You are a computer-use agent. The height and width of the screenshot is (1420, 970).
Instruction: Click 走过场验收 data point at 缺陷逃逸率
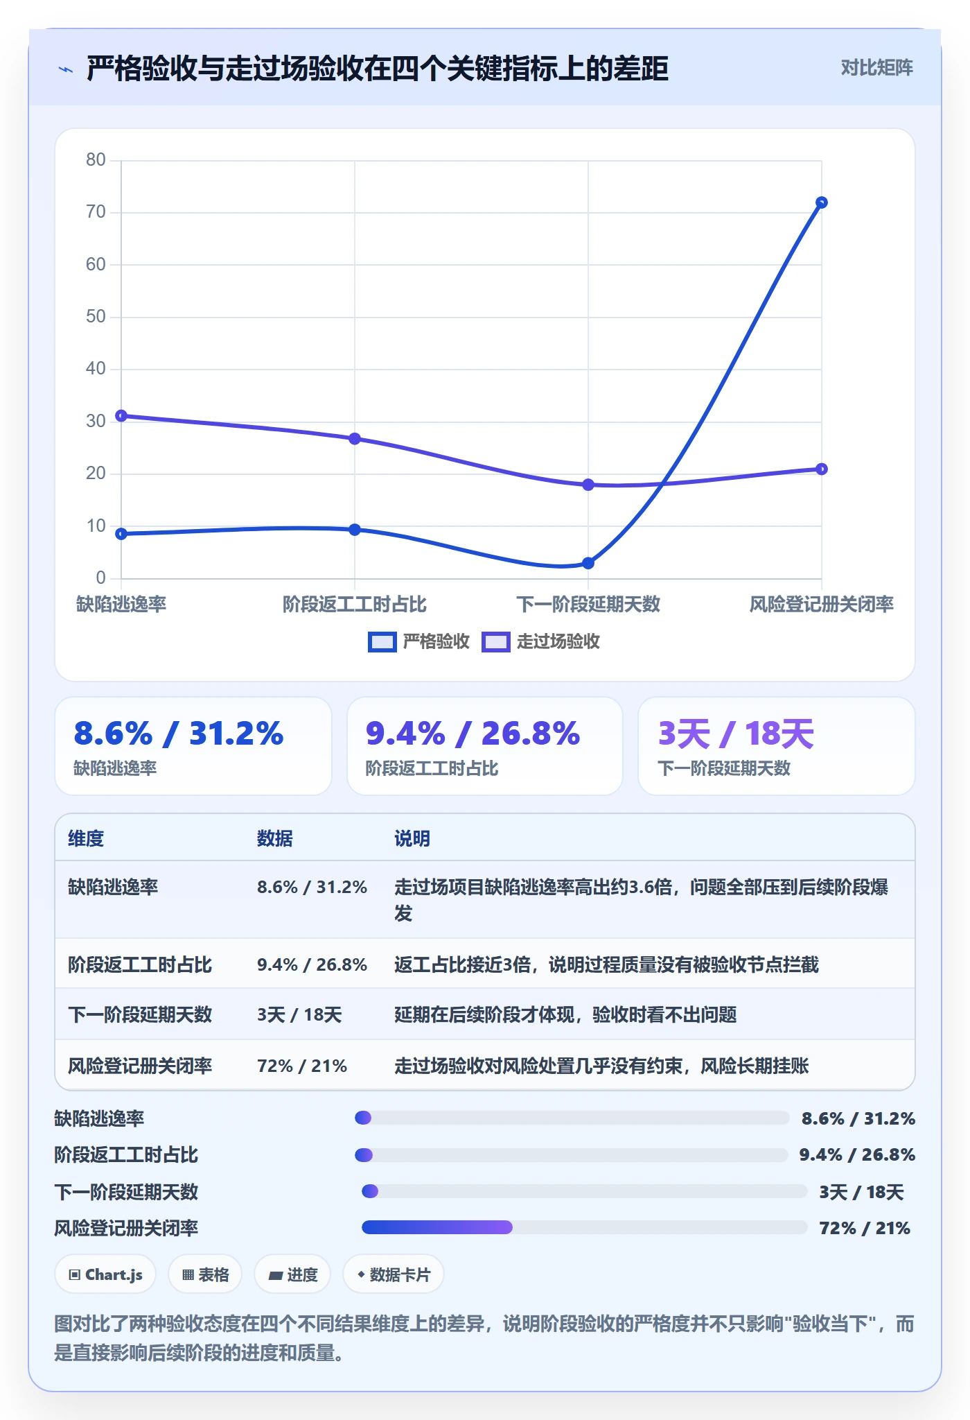[121, 415]
